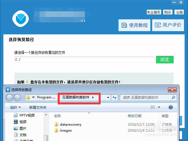Click the 文档 document icon
The image size is (188, 141).
point(16,135)
